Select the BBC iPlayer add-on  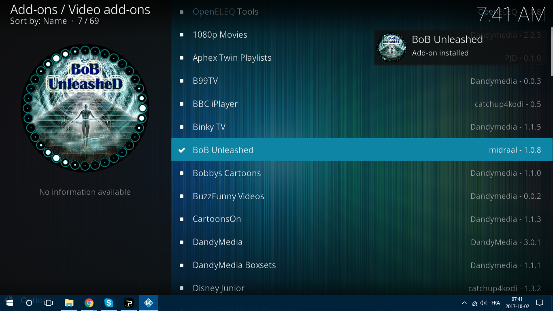click(x=215, y=104)
